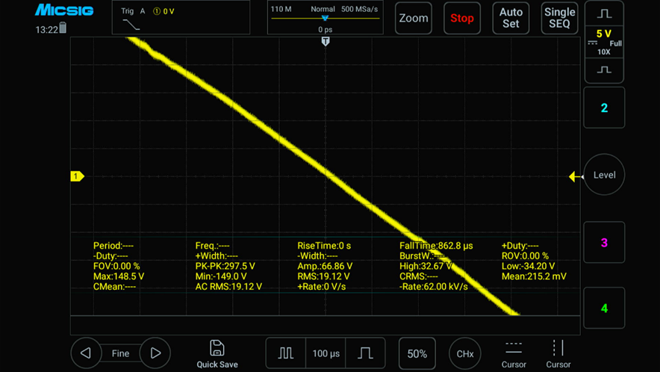Tap the right arrow beside Fine
The width and height of the screenshot is (660, 372).
tap(155, 353)
